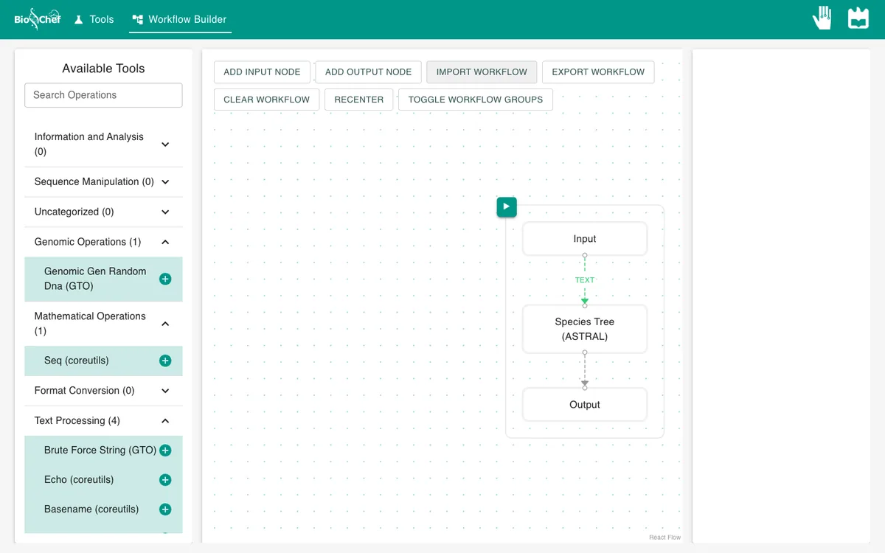Expand Sequence Manipulation category
885x553 pixels.
coord(103,182)
